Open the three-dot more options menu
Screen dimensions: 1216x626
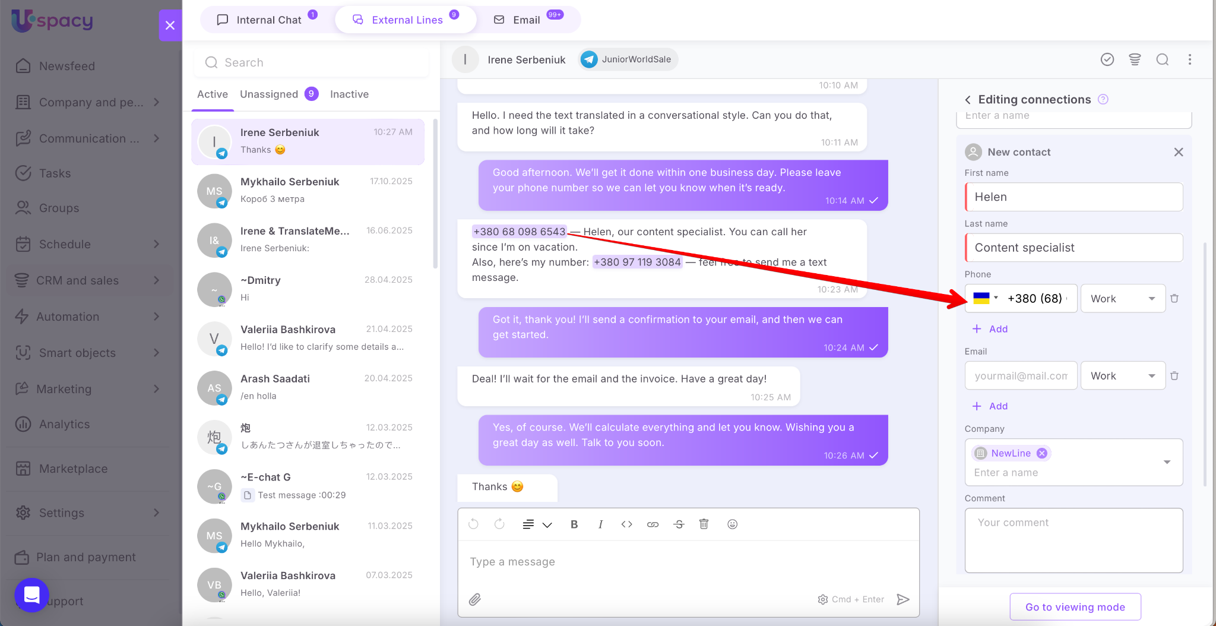[1189, 59]
